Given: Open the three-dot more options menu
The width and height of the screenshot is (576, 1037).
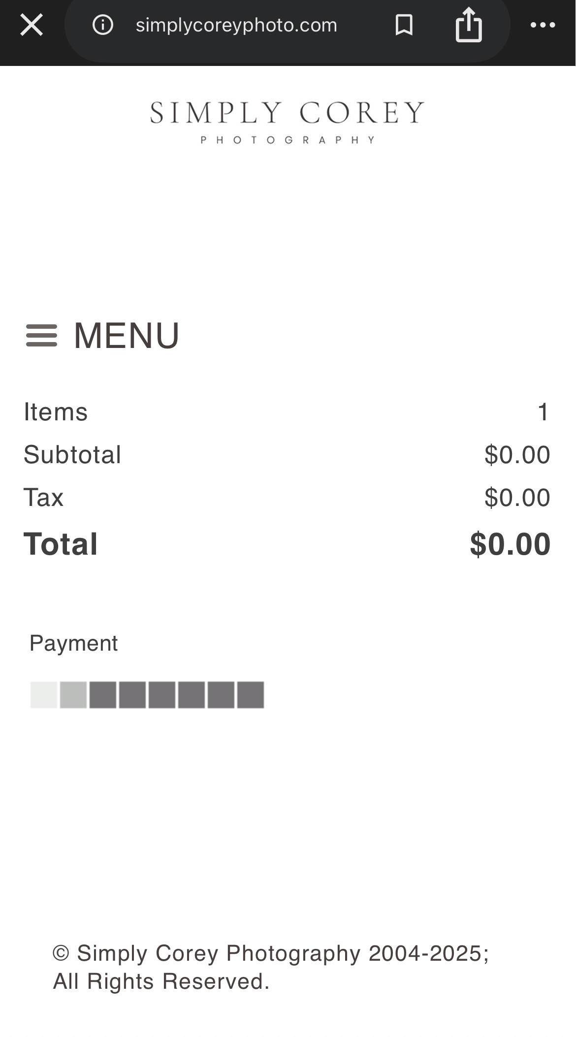Looking at the screenshot, I should [543, 25].
